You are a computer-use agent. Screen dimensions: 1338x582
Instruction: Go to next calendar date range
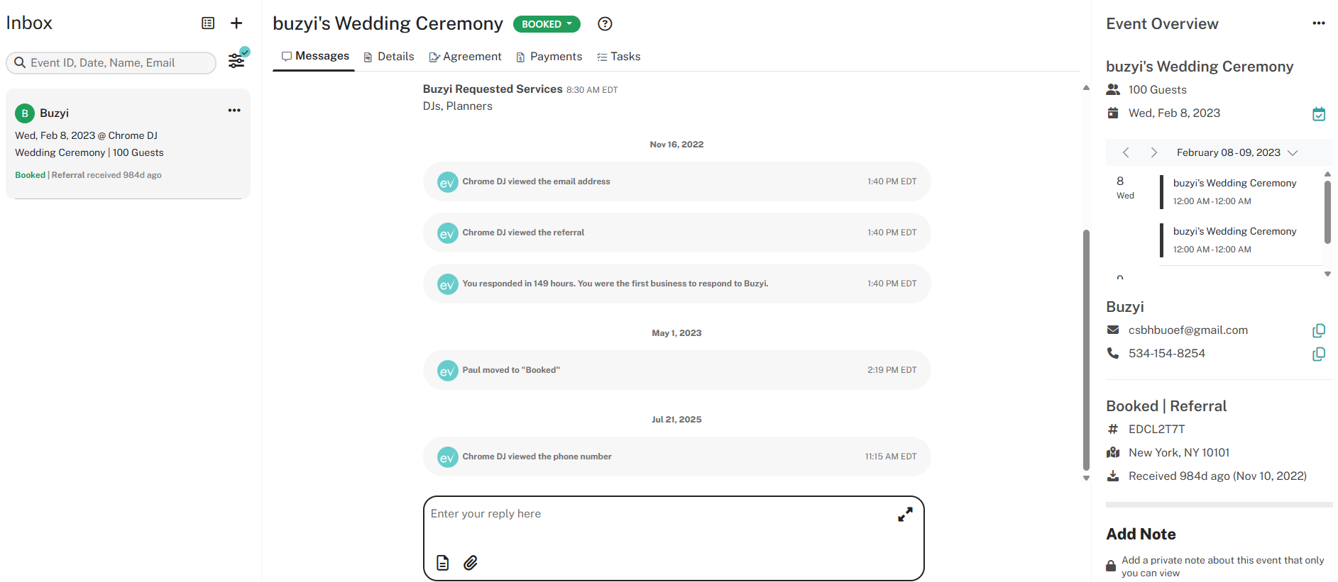pos(1154,152)
